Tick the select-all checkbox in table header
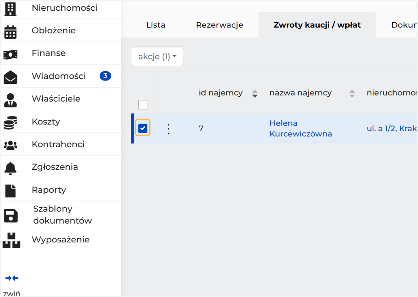 pos(143,104)
